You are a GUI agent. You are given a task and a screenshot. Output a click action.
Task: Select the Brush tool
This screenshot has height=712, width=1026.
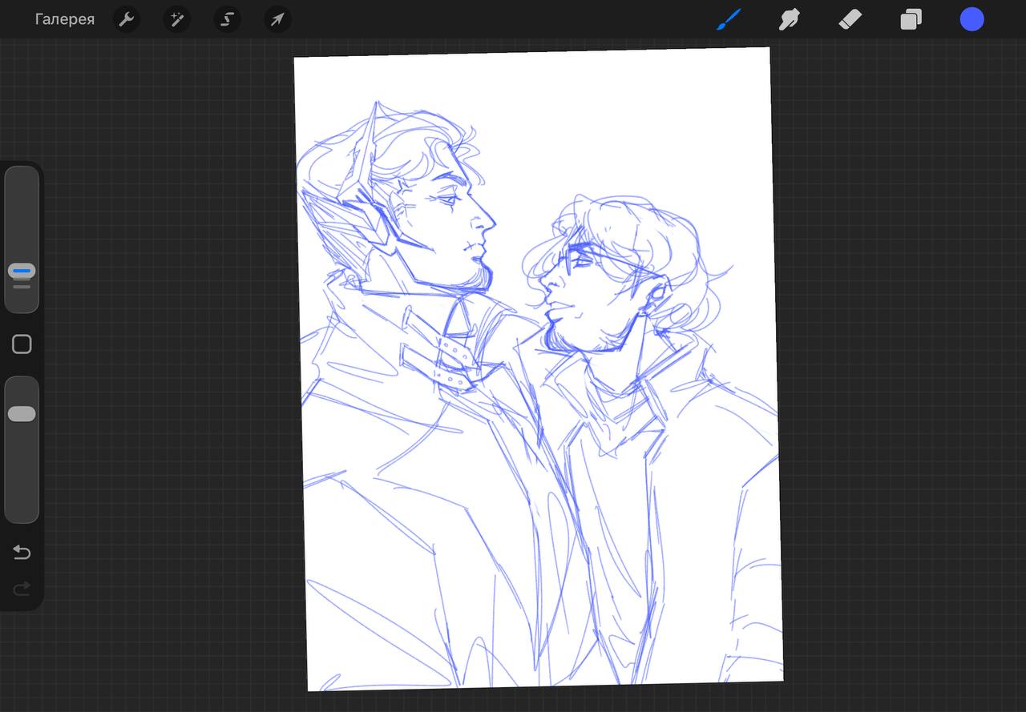pyautogui.click(x=729, y=19)
